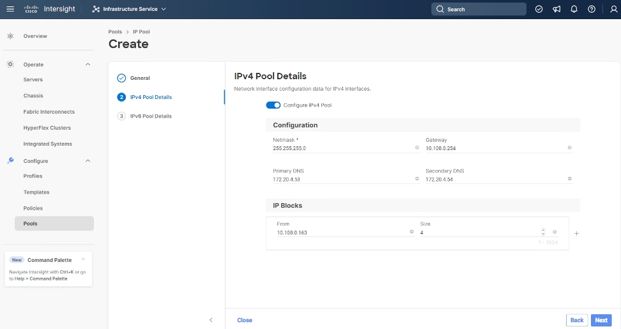Open the user profile icon
The width and height of the screenshot is (621, 329).
coord(609,9)
